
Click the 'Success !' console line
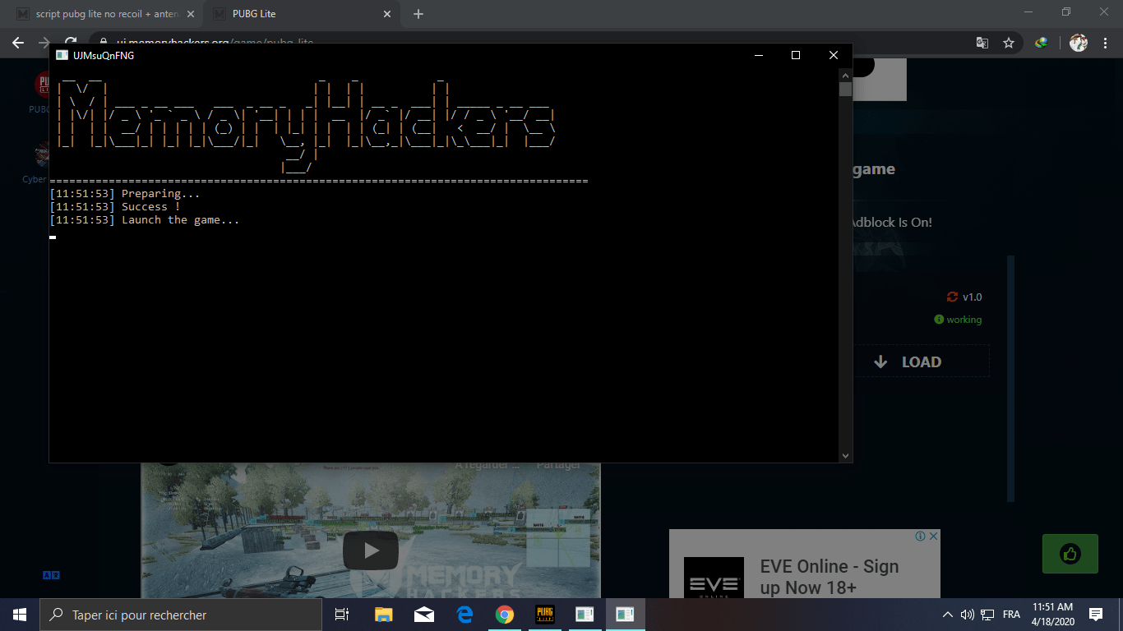[115, 207]
